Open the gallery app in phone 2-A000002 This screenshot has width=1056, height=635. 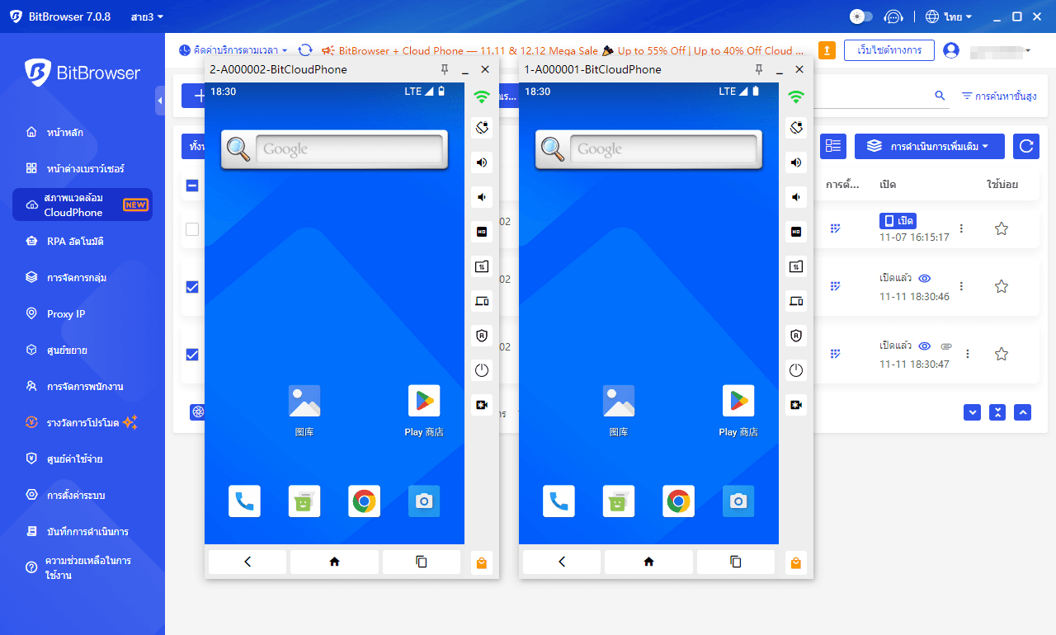pos(304,401)
